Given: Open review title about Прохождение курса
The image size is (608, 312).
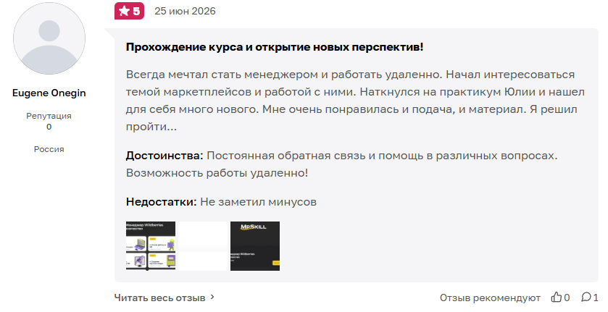Looking at the screenshot, I should 275,47.
